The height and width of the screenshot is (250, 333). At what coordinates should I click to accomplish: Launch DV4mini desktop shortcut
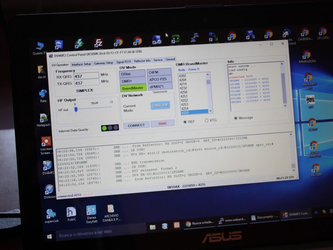50,192
